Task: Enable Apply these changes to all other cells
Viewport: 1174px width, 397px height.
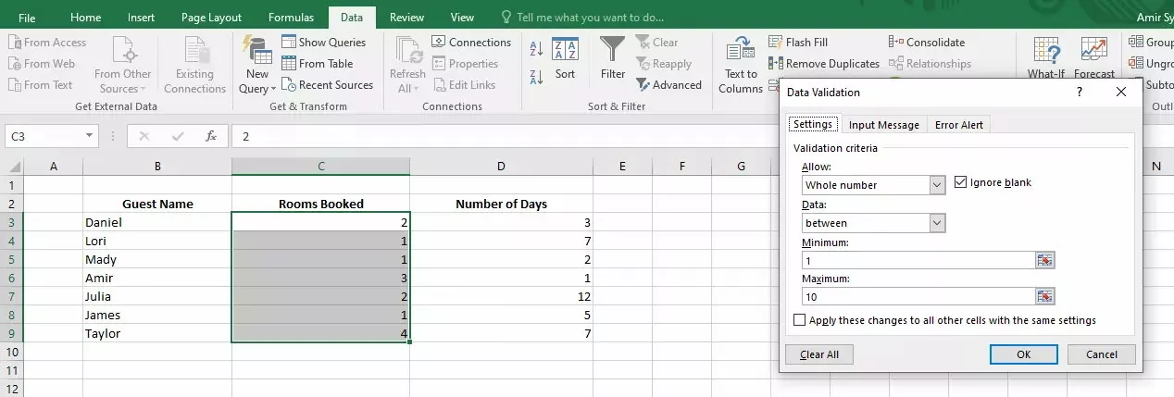Action: 800,320
